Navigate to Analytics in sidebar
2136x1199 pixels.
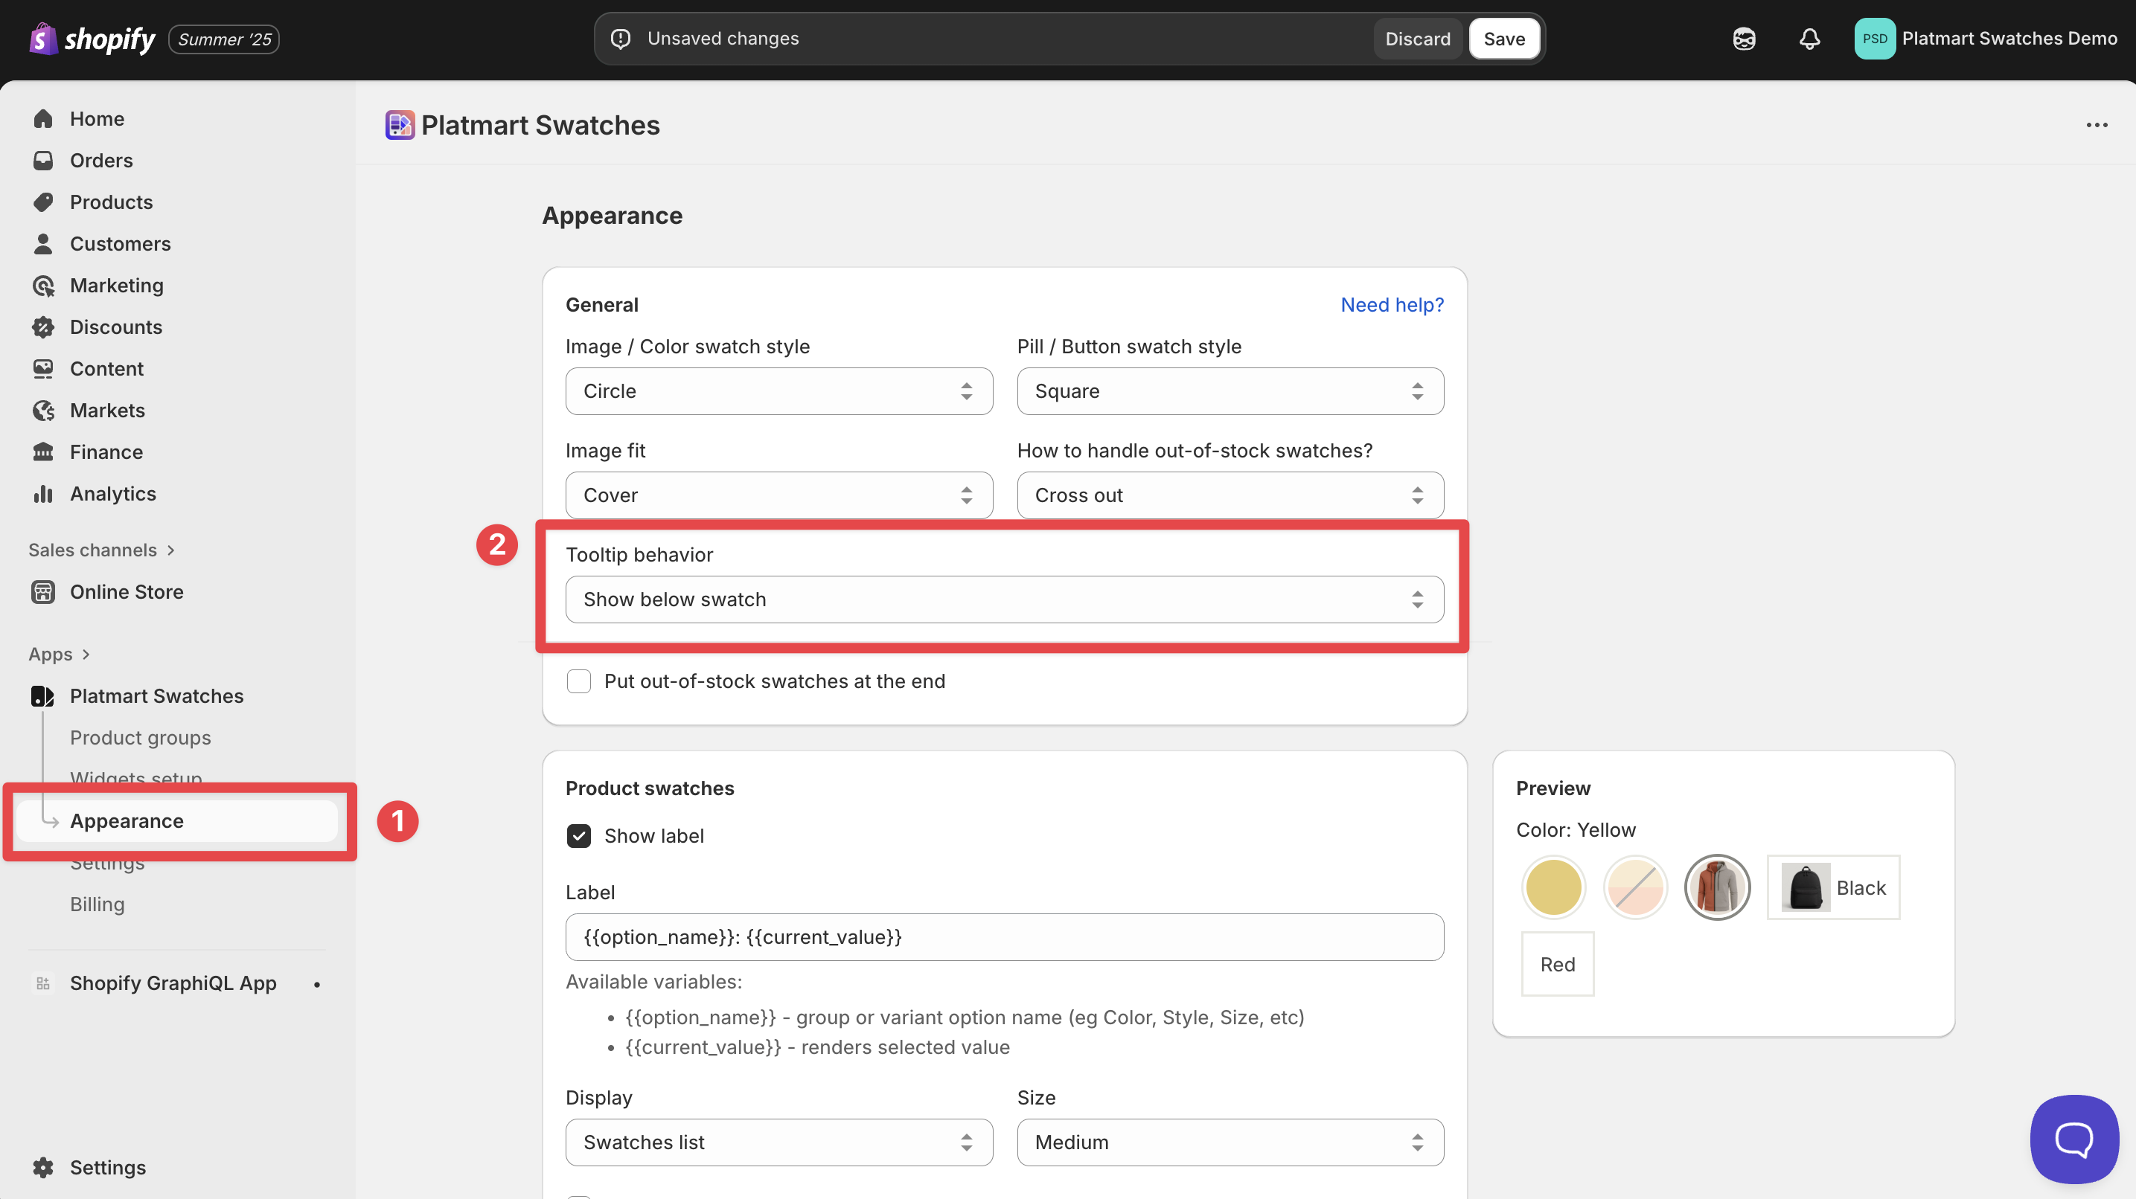click(113, 494)
